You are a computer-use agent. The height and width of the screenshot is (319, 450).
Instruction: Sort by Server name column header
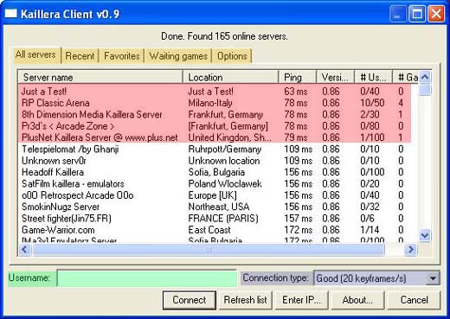(x=100, y=77)
